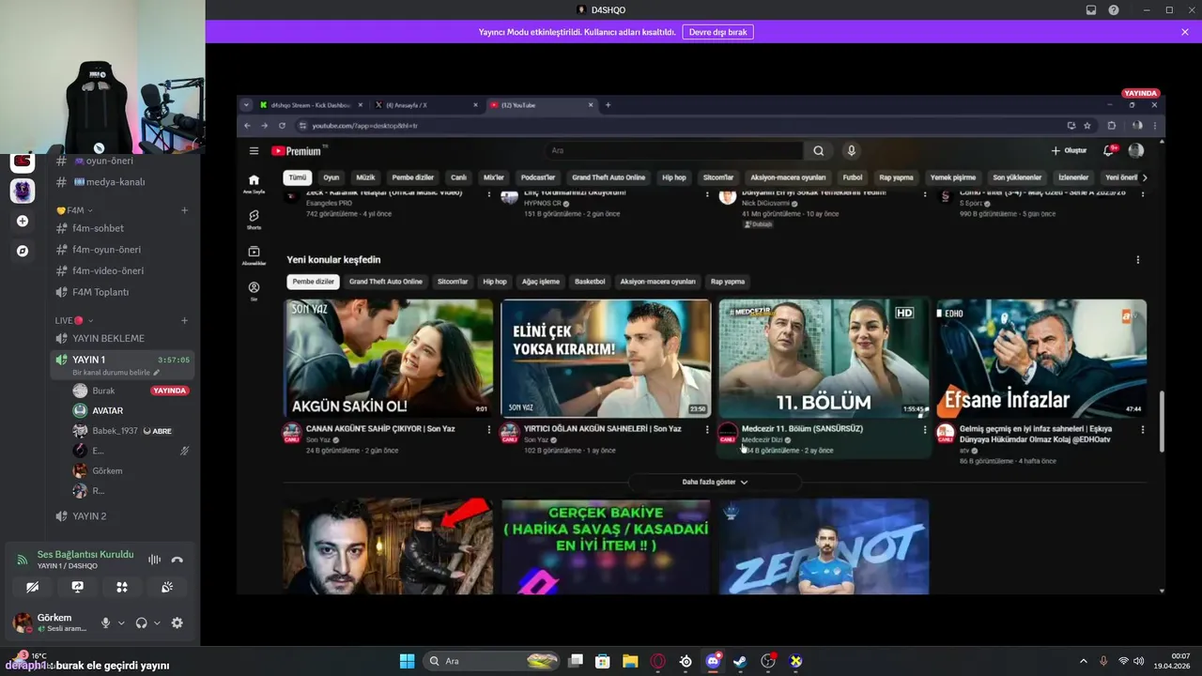1202x676 pixels.
Task: Click the Devre dışı bırak button
Action: coord(717,32)
